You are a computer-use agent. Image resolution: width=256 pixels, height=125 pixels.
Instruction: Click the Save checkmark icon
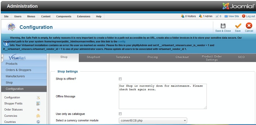[238, 26]
